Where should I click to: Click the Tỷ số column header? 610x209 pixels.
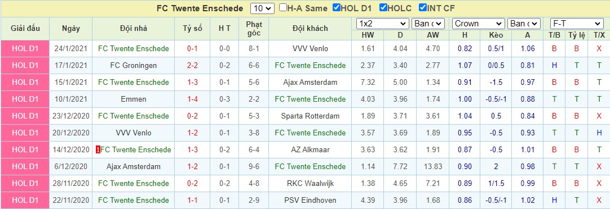click(x=193, y=28)
